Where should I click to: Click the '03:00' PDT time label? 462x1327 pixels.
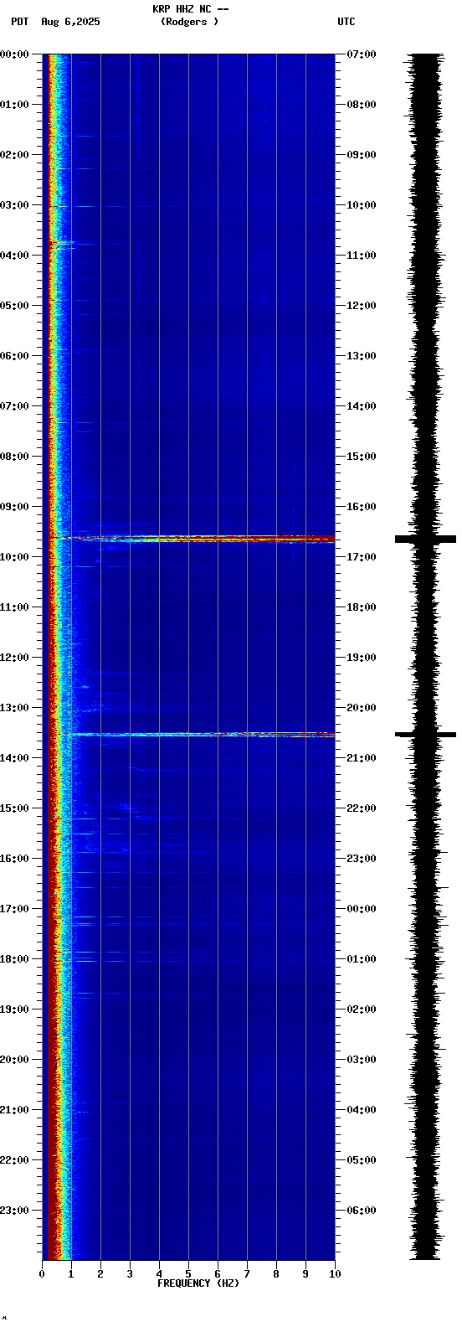(14, 205)
